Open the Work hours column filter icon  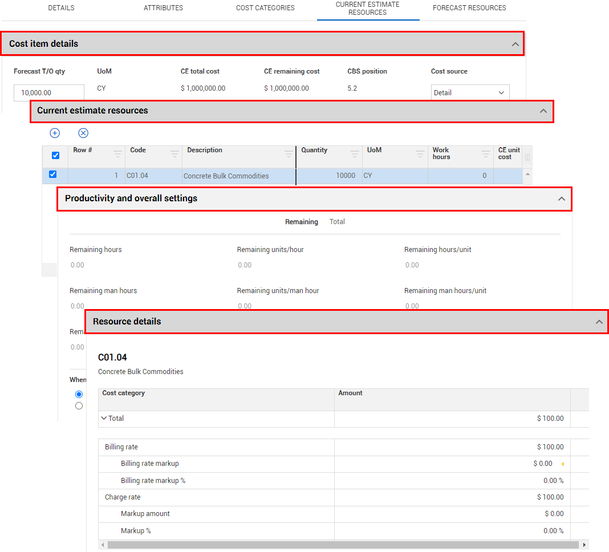(x=485, y=154)
